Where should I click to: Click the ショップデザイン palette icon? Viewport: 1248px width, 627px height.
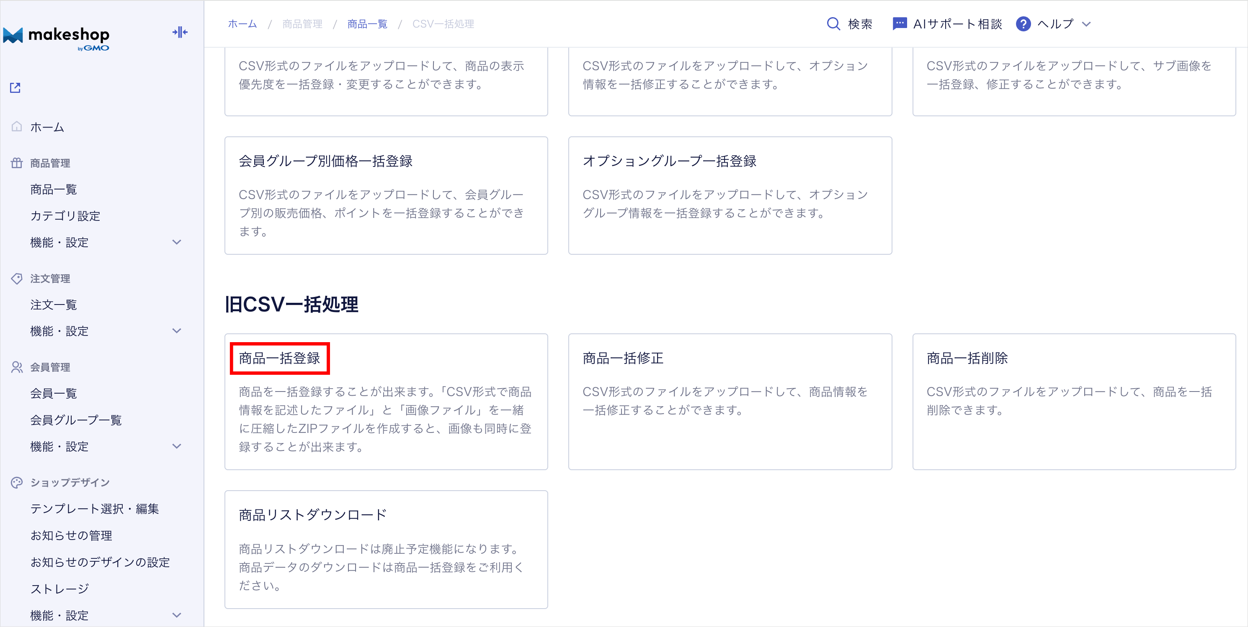(16, 482)
